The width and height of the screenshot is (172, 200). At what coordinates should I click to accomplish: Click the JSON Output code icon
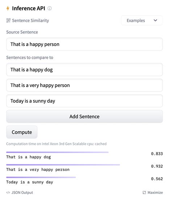(x=8, y=192)
